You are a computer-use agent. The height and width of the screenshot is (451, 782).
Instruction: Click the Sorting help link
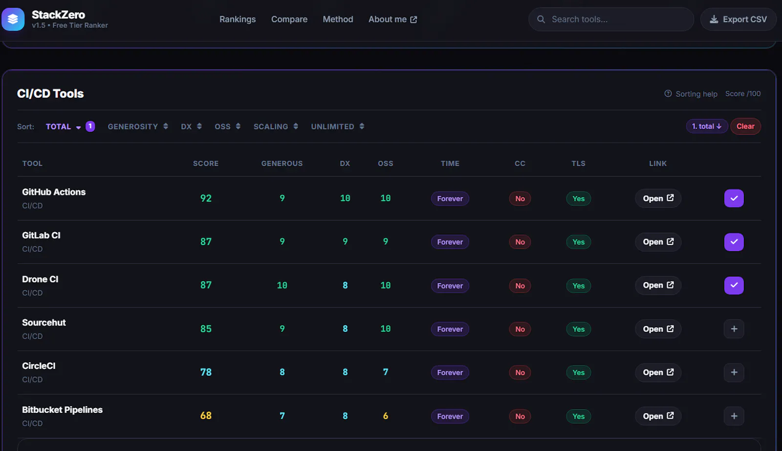(691, 94)
